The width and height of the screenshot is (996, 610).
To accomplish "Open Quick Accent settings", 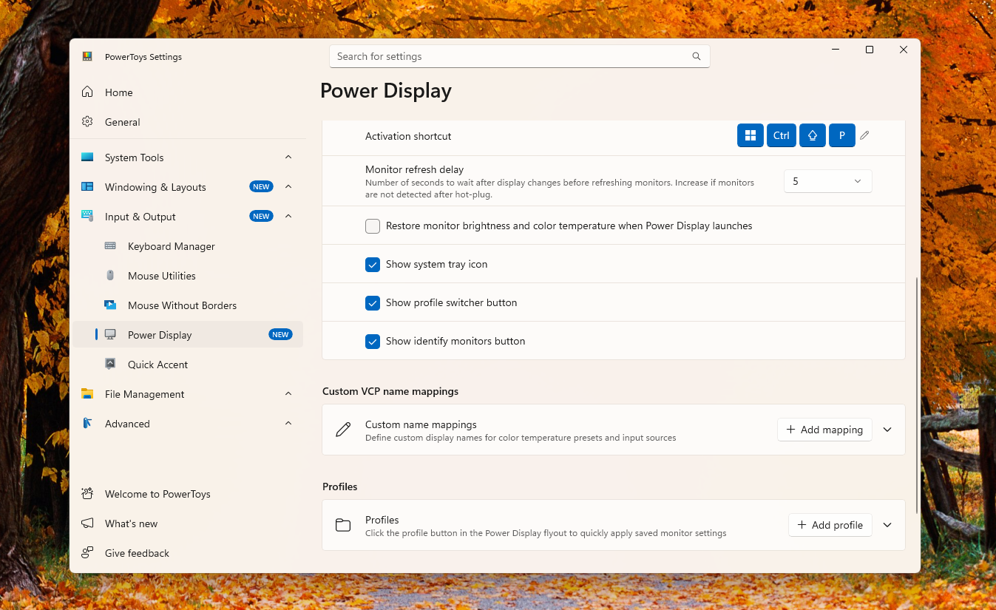I will coord(188,365).
